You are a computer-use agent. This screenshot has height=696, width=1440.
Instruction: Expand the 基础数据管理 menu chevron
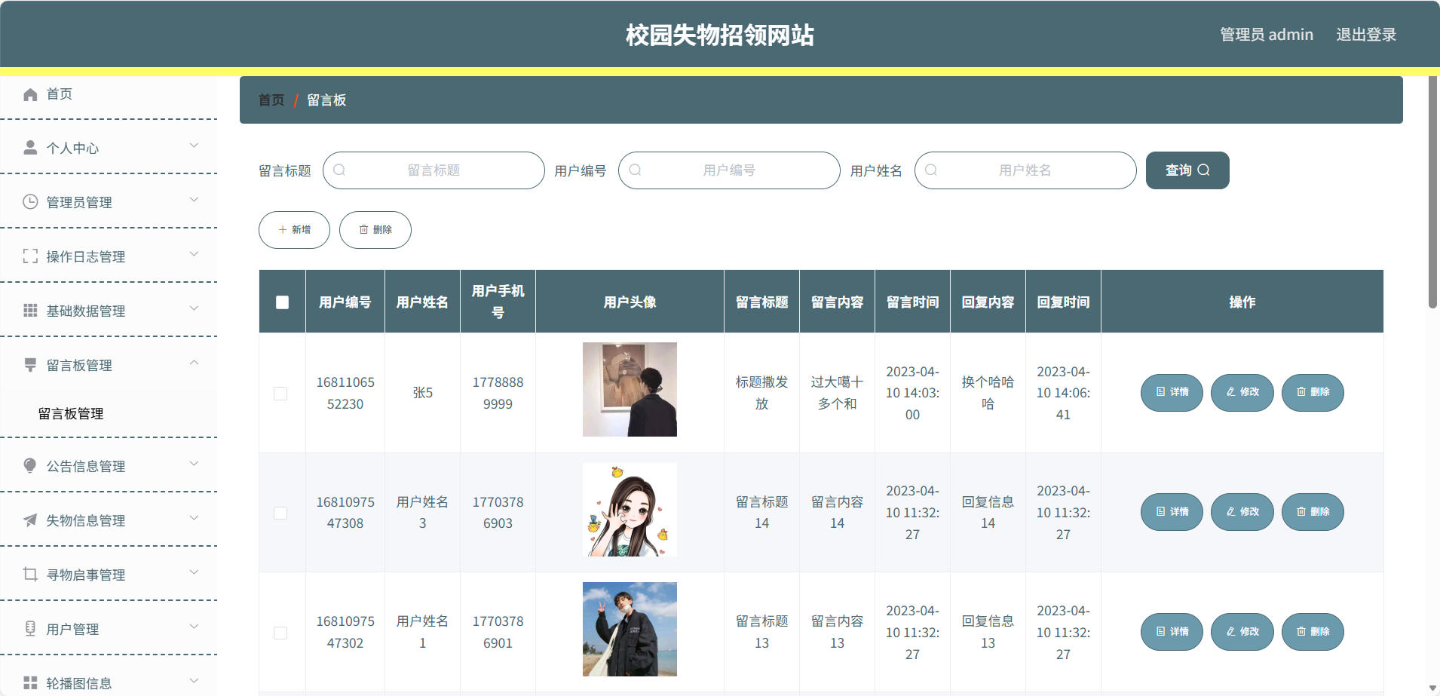pos(194,308)
